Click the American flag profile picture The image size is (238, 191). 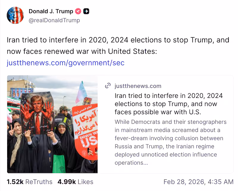(x=15, y=15)
